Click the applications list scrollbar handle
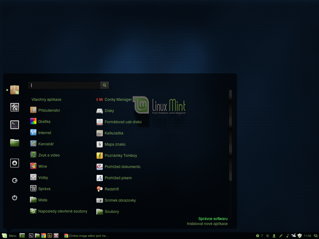Viewport: 319px width, 239px height. tap(231, 135)
